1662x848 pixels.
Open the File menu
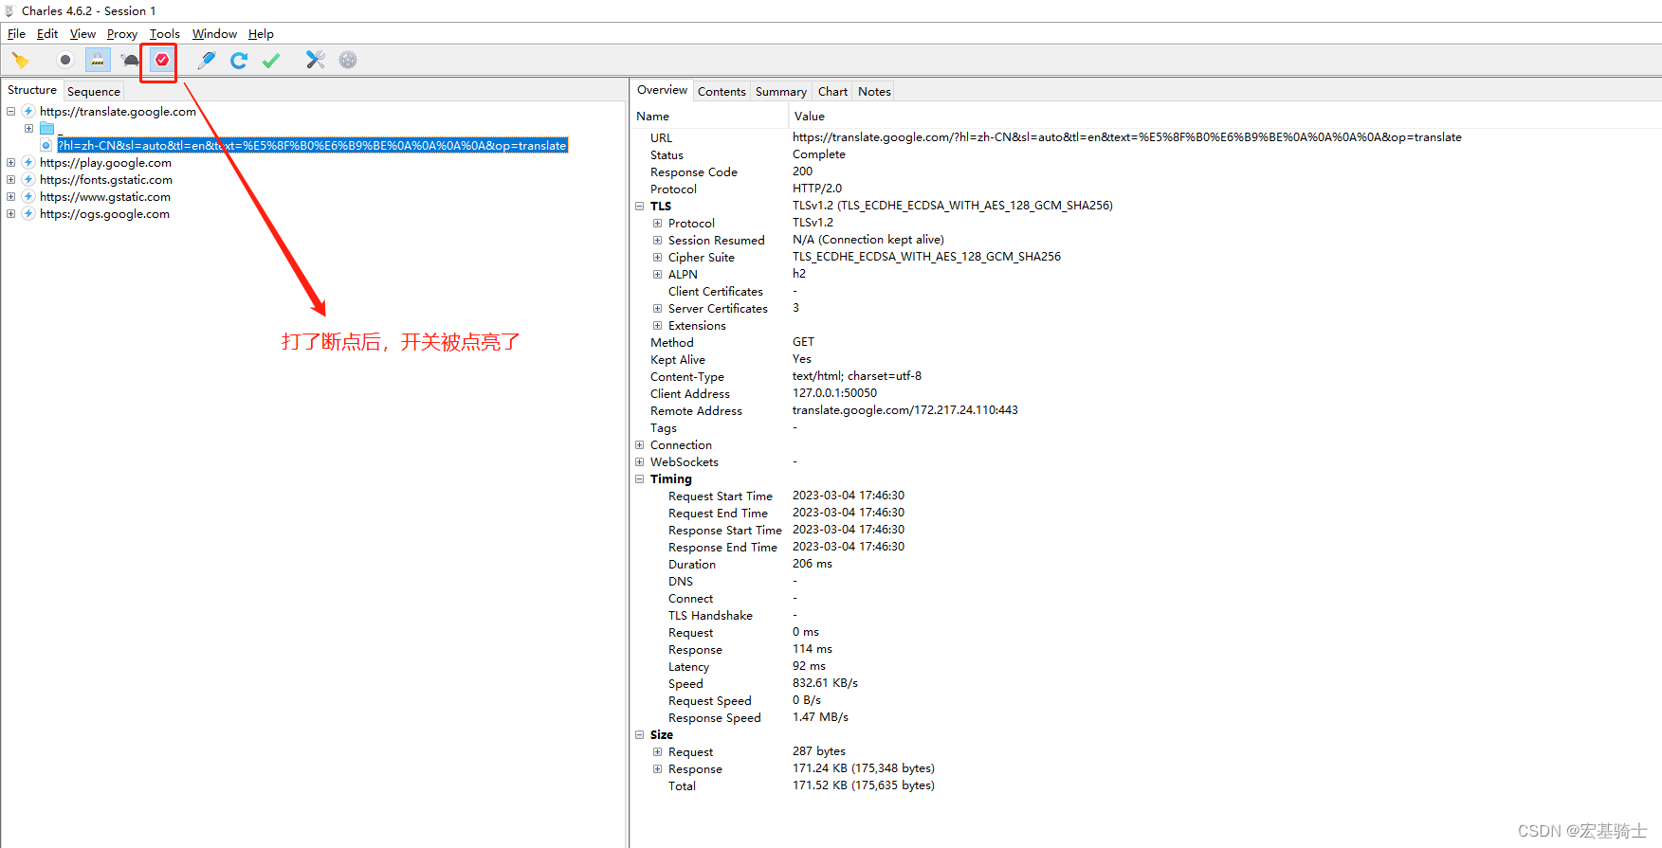coord(16,34)
